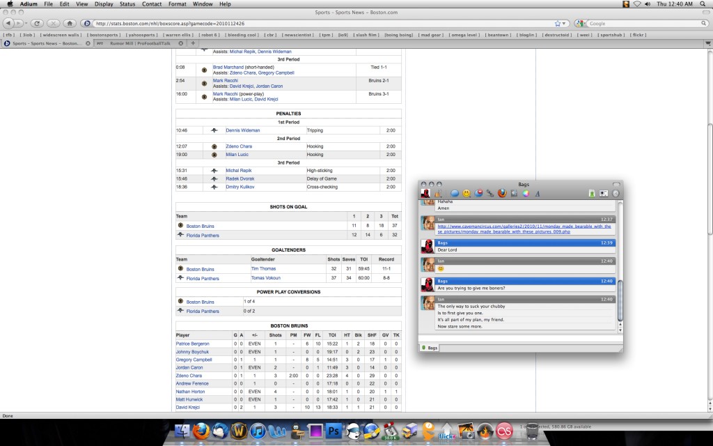This screenshot has width=713, height=446.
Task: Click the clock history icon in Adium toolbar
Action: point(616,194)
